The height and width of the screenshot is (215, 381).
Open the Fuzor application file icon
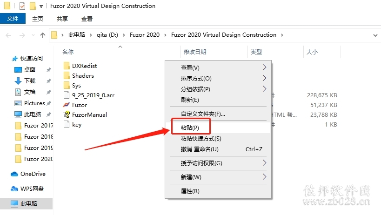[x=67, y=105]
